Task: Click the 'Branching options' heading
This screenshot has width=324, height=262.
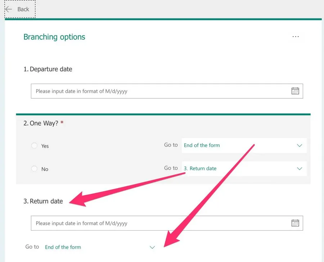Action: tap(54, 37)
